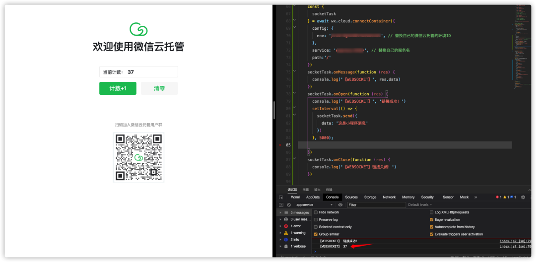Screen dimensions: 536x262
Task: Click the eye live-expression icon
Action: coord(340,205)
